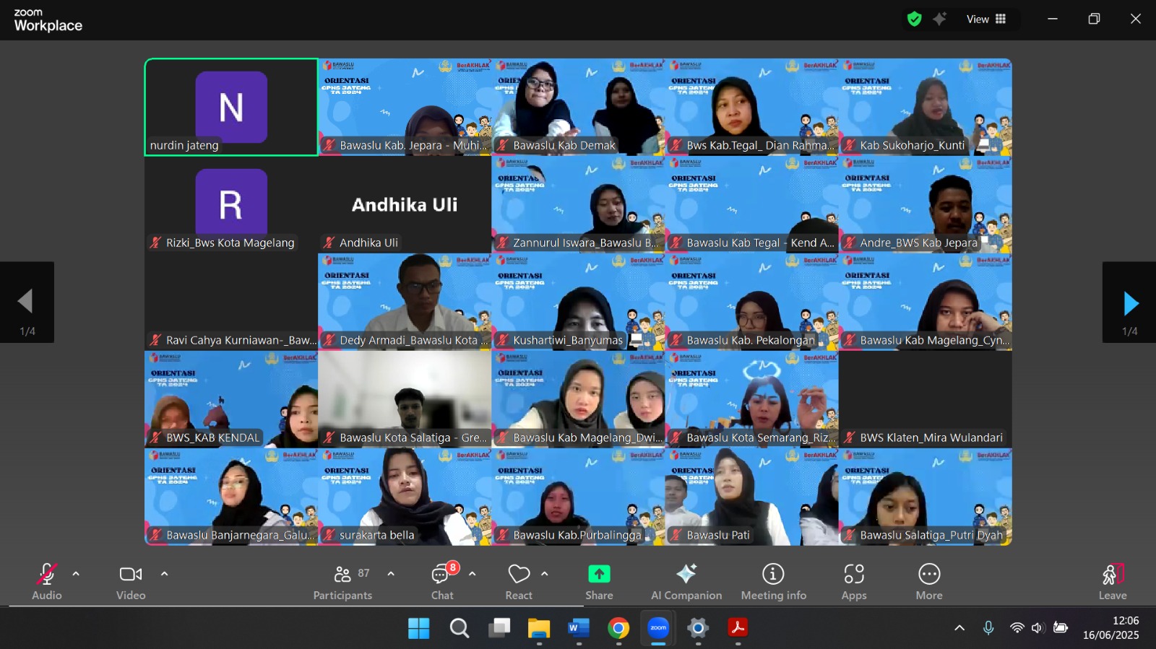Open Adobe Acrobat on taskbar

click(x=738, y=628)
